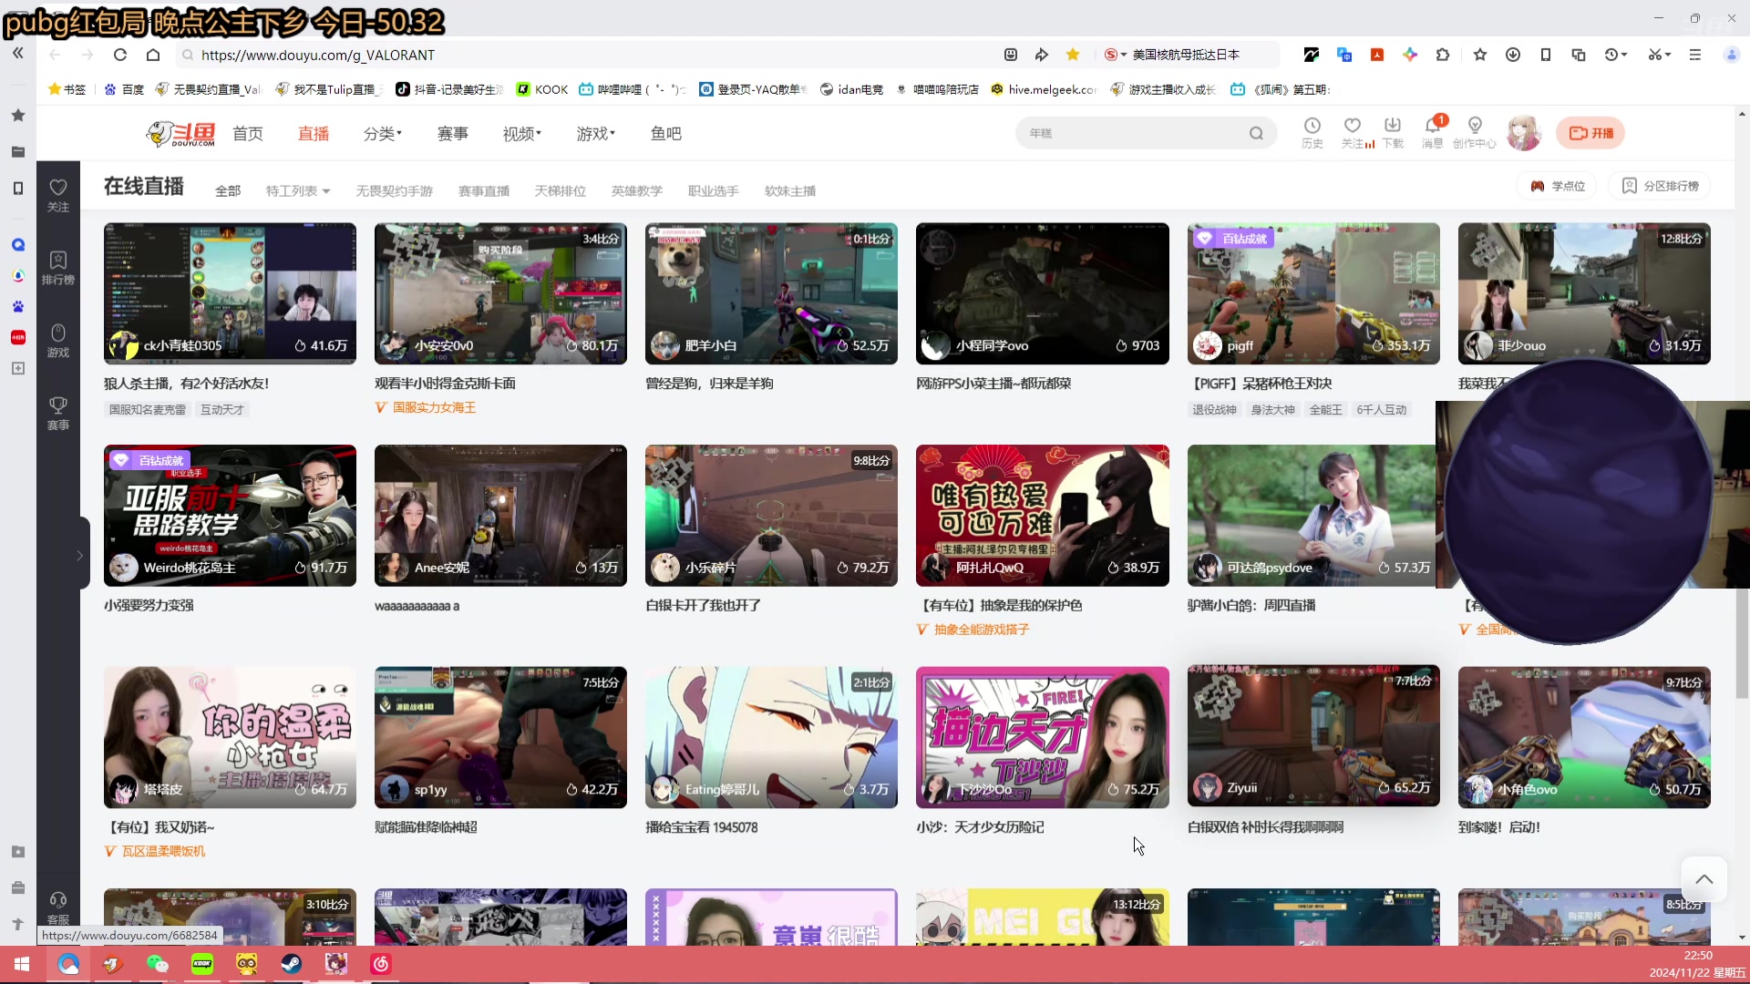Image resolution: width=1750 pixels, height=984 pixels.
Task: Click the bookmark star in address bar
Action: (1073, 55)
